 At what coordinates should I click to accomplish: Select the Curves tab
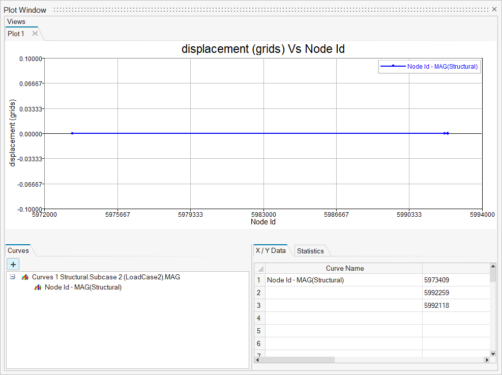(x=18, y=250)
